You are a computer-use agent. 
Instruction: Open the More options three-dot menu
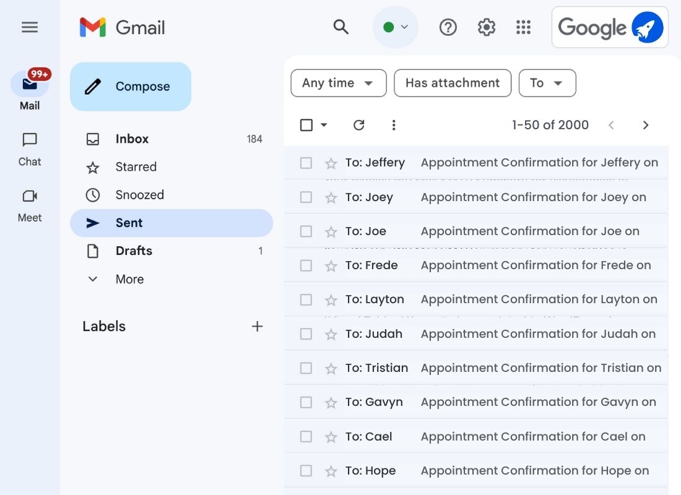394,124
